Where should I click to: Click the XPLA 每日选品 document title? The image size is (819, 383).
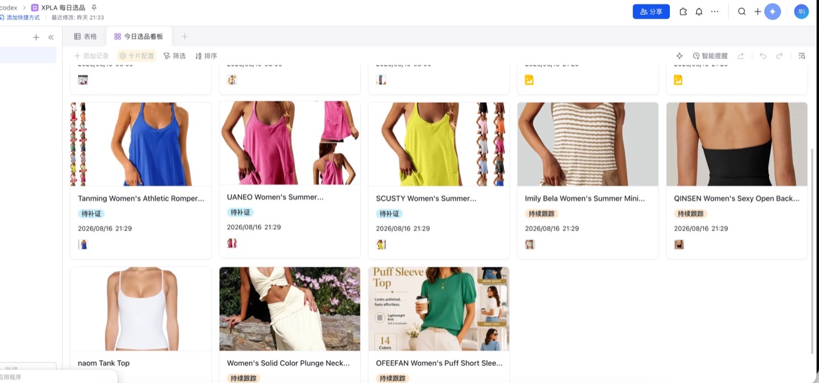(x=63, y=8)
